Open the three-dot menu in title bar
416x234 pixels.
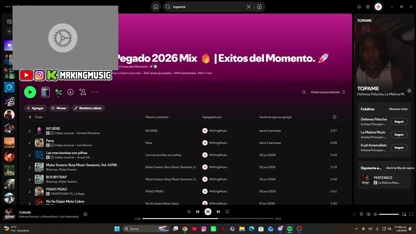(7, 6)
